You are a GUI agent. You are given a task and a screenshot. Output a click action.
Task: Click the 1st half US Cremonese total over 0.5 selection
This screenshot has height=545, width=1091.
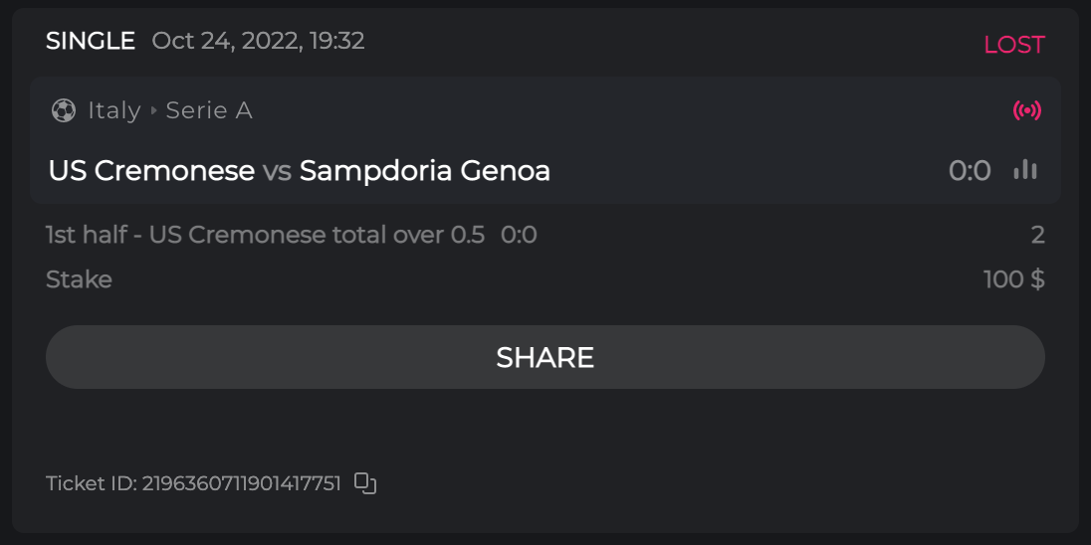pos(265,235)
